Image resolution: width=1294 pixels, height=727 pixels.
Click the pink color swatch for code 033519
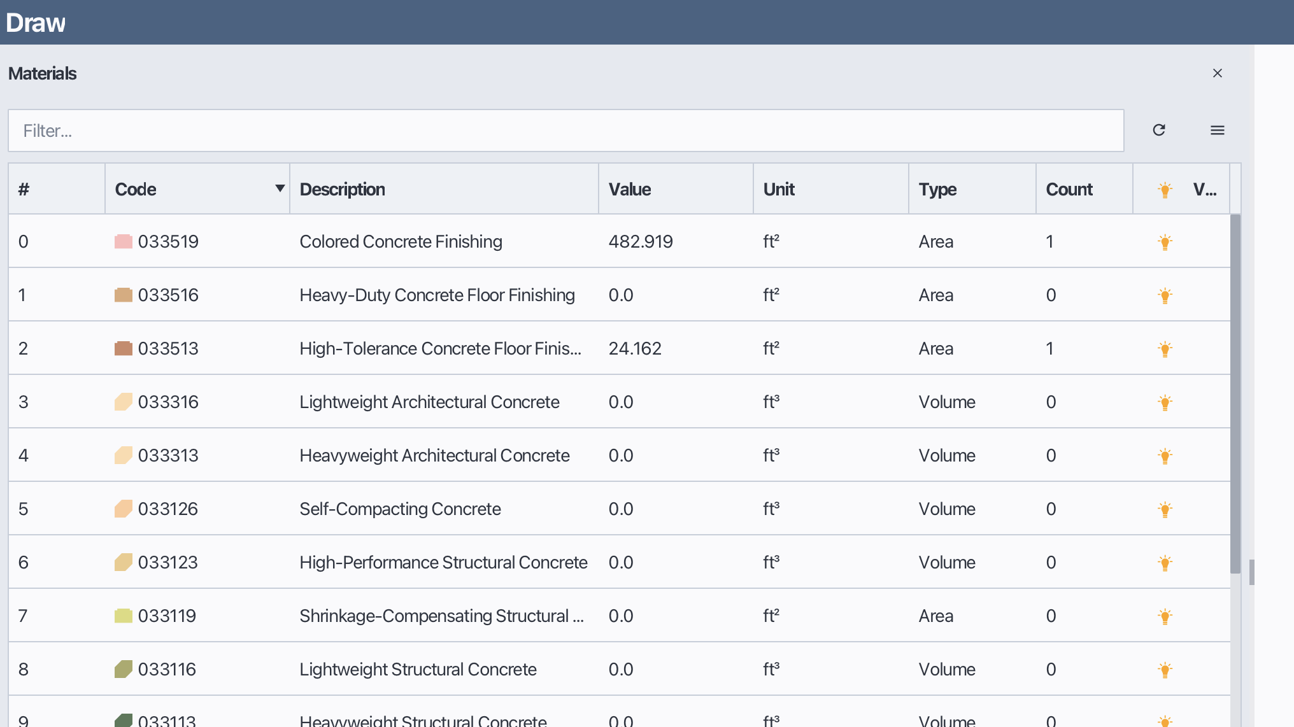pyautogui.click(x=123, y=242)
